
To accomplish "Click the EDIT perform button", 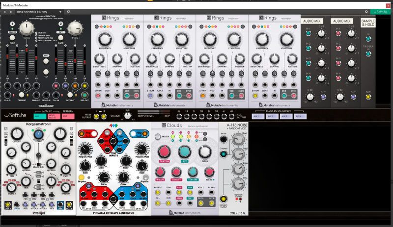I will click(x=68, y=116).
